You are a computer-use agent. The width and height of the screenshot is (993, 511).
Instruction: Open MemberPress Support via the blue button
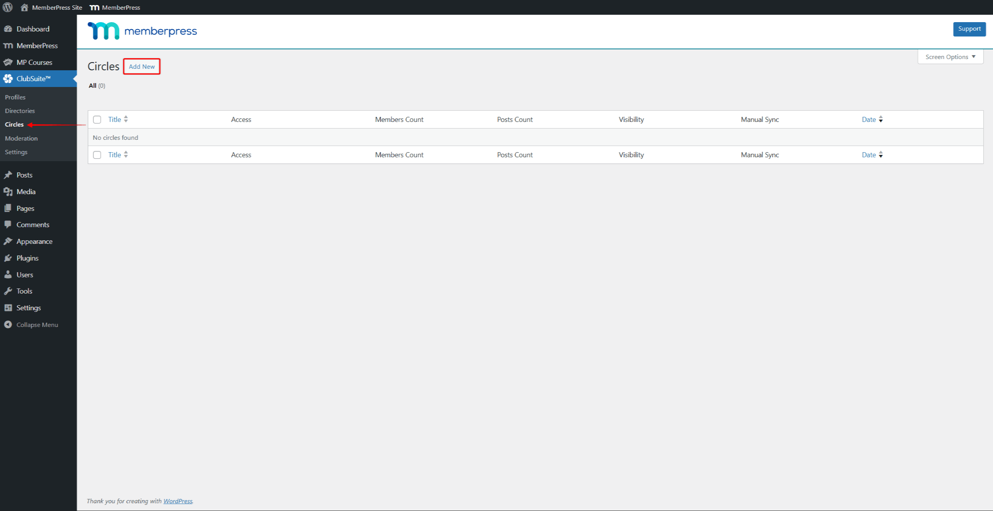click(x=969, y=29)
